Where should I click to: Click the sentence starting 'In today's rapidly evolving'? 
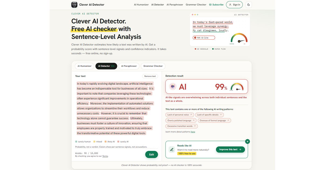click(115, 86)
